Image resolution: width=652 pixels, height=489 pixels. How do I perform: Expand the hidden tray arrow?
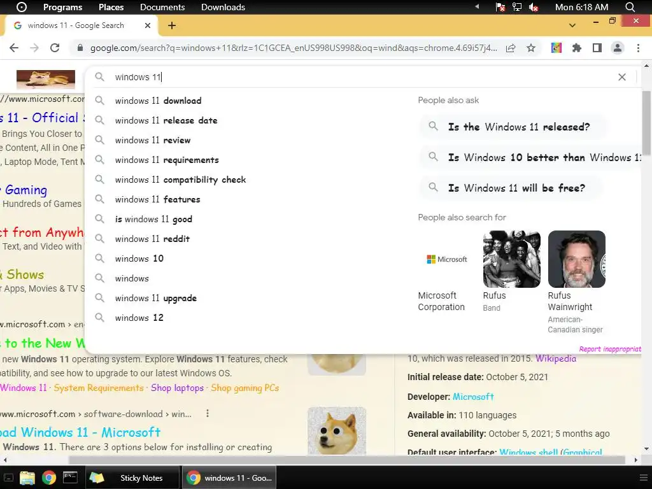(477, 6)
